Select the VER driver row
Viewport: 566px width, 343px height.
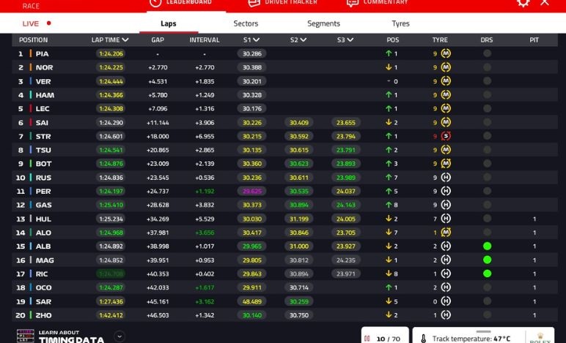[x=43, y=81]
